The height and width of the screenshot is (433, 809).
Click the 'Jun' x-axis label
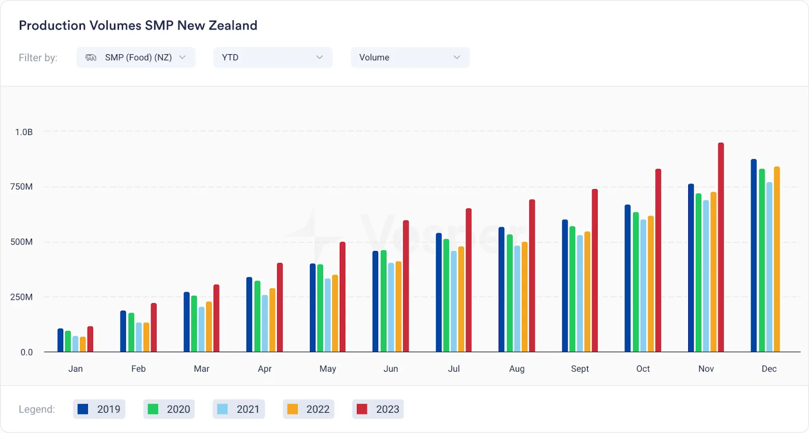click(x=391, y=369)
